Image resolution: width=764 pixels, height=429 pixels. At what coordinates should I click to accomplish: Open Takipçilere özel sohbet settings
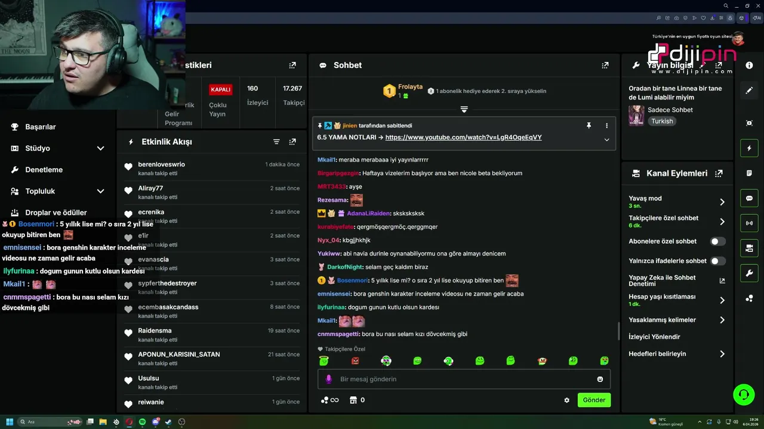pyautogui.click(x=677, y=222)
